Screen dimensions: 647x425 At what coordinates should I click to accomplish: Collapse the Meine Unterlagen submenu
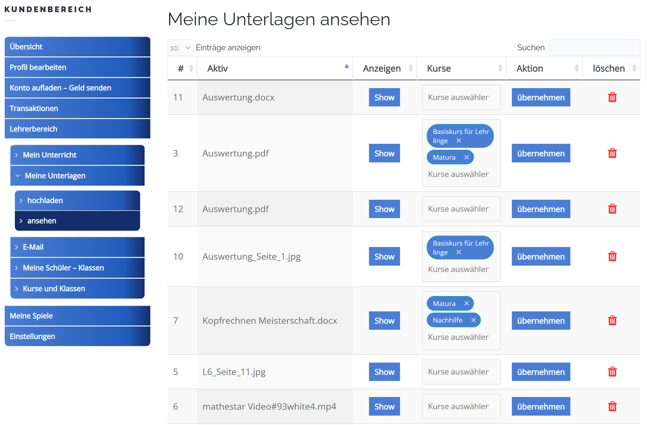coord(18,176)
